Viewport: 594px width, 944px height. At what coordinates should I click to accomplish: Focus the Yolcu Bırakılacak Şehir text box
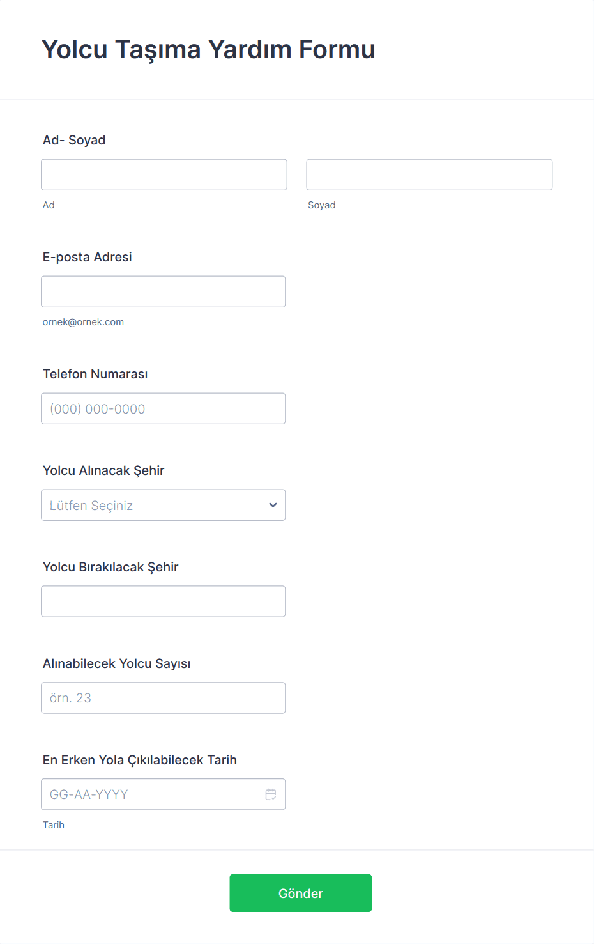163,601
